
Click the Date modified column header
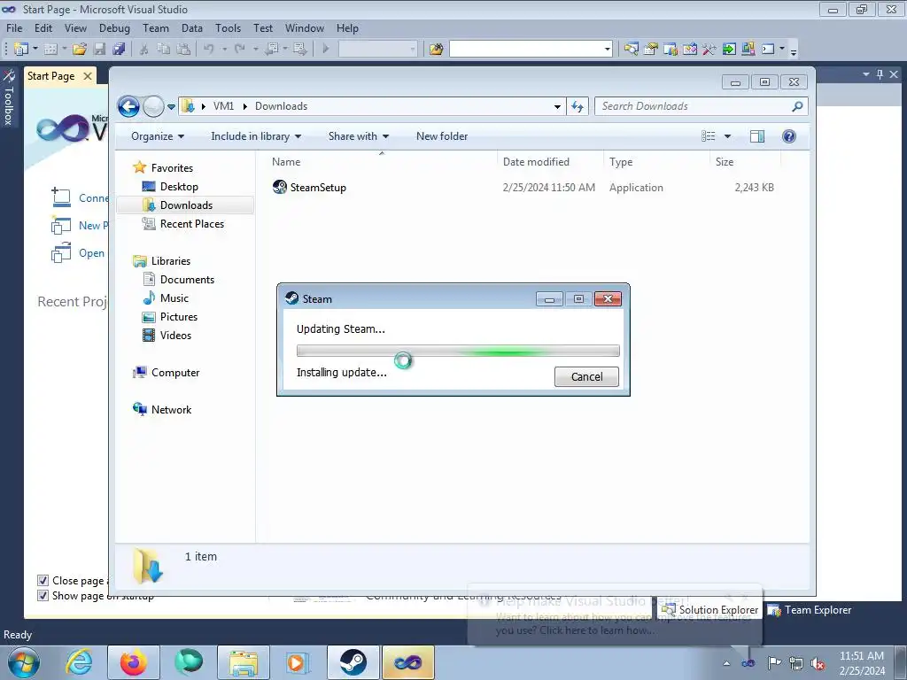pos(549,162)
